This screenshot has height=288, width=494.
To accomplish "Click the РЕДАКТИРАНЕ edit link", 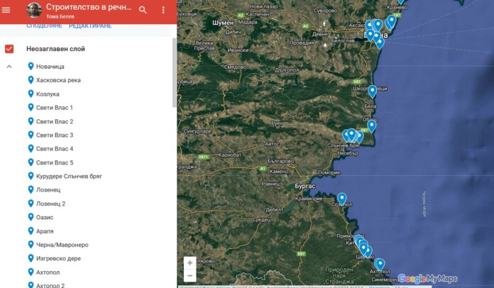I will [x=90, y=26].
